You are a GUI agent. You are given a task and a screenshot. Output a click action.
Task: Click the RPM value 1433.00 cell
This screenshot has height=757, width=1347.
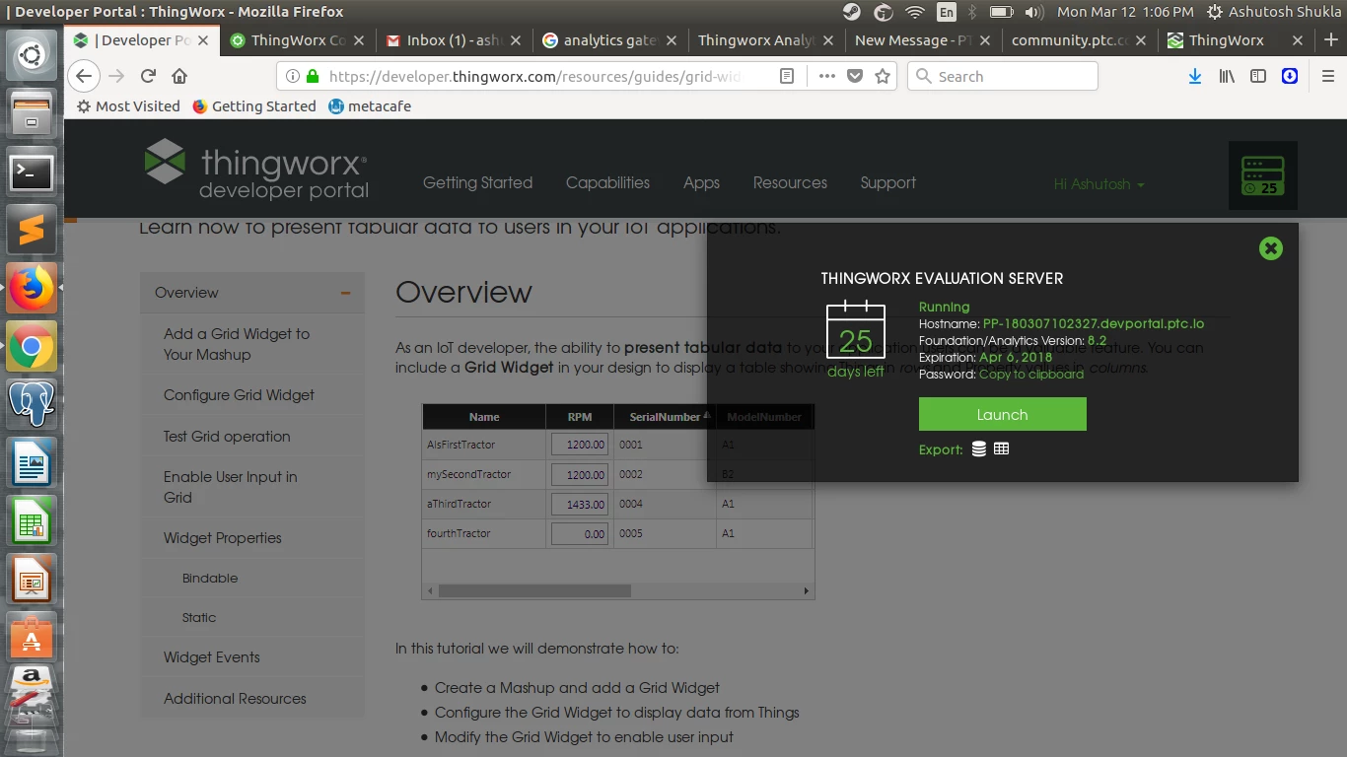[x=580, y=504]
